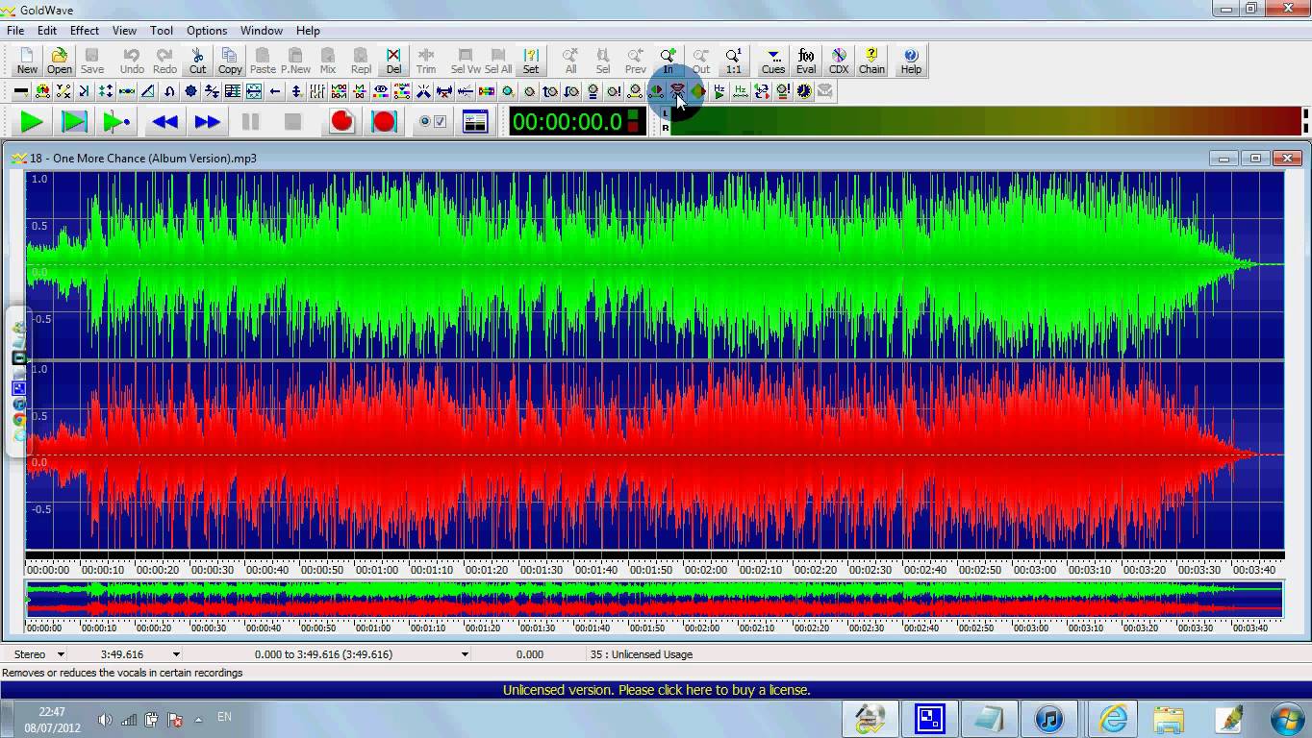Open the Cues points tool
The image size is (1312, 738).
click(x=773, y=61)
